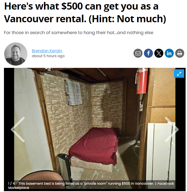The height and width of the screenshot is (192, 187).
Task: Share the story on Facebook
Action: [x=148, y=53]
